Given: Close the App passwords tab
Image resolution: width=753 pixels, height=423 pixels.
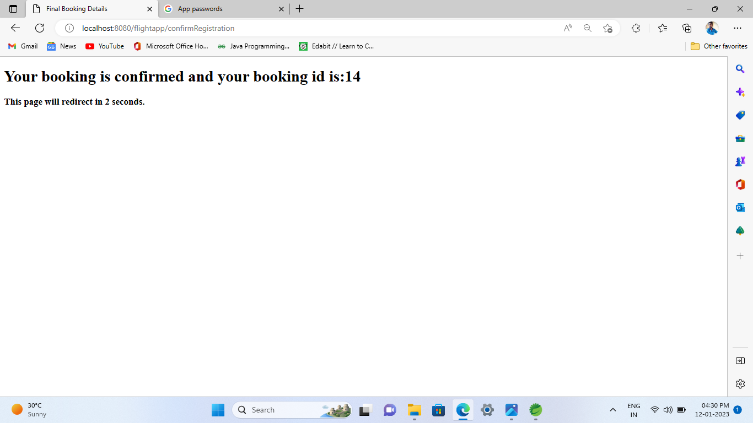Looking at the screenshot, I should pos(282,9).
